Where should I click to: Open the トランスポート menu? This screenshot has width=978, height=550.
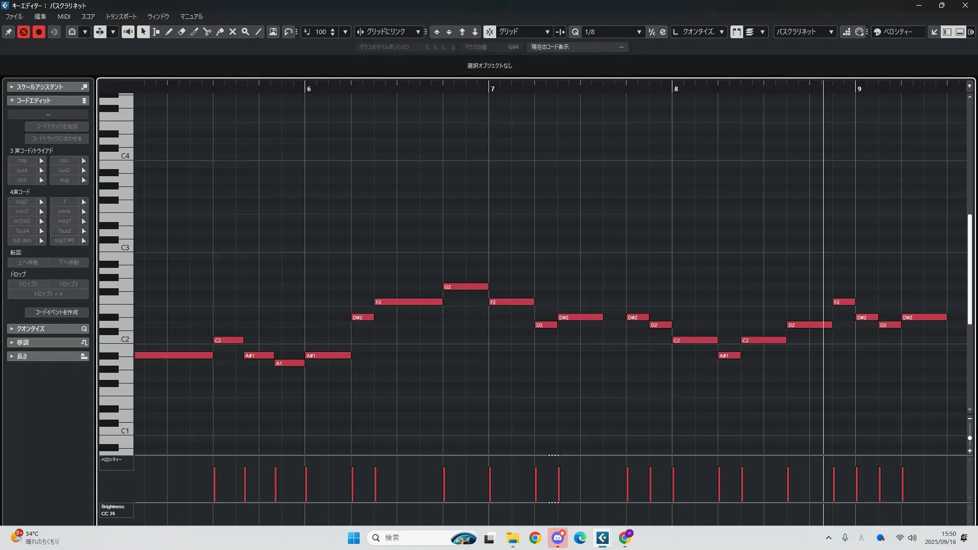click(121, 16)
